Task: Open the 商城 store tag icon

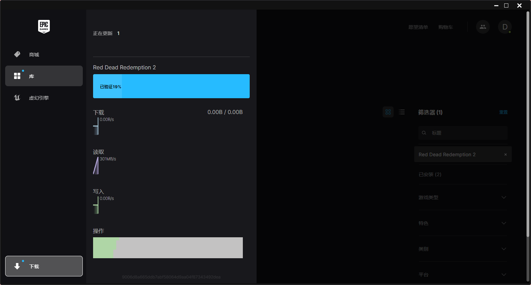Action: (x=17, y=54)
